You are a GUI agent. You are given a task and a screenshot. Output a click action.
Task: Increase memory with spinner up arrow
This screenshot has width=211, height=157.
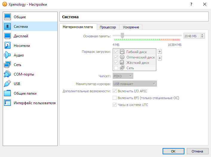[x=202, y=35]
